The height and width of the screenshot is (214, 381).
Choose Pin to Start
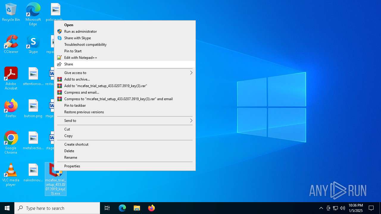[125, 51]
